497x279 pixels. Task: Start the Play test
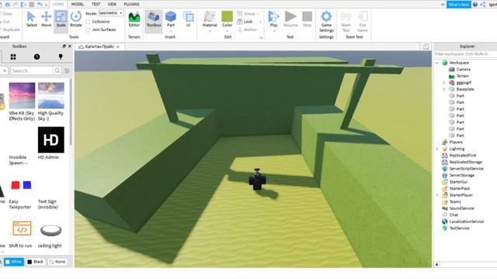coord(274,19)
